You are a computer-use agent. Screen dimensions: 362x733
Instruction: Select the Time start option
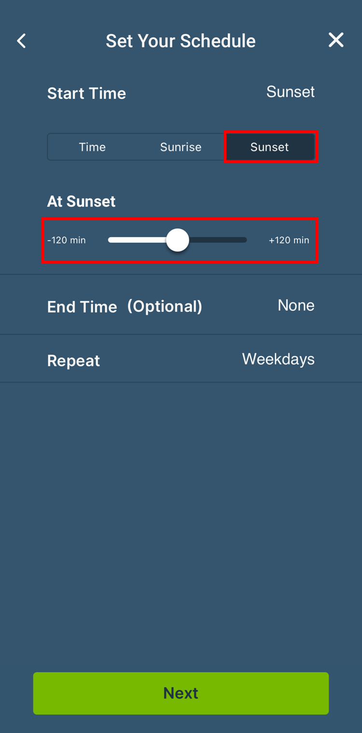[x=92, y=147]
